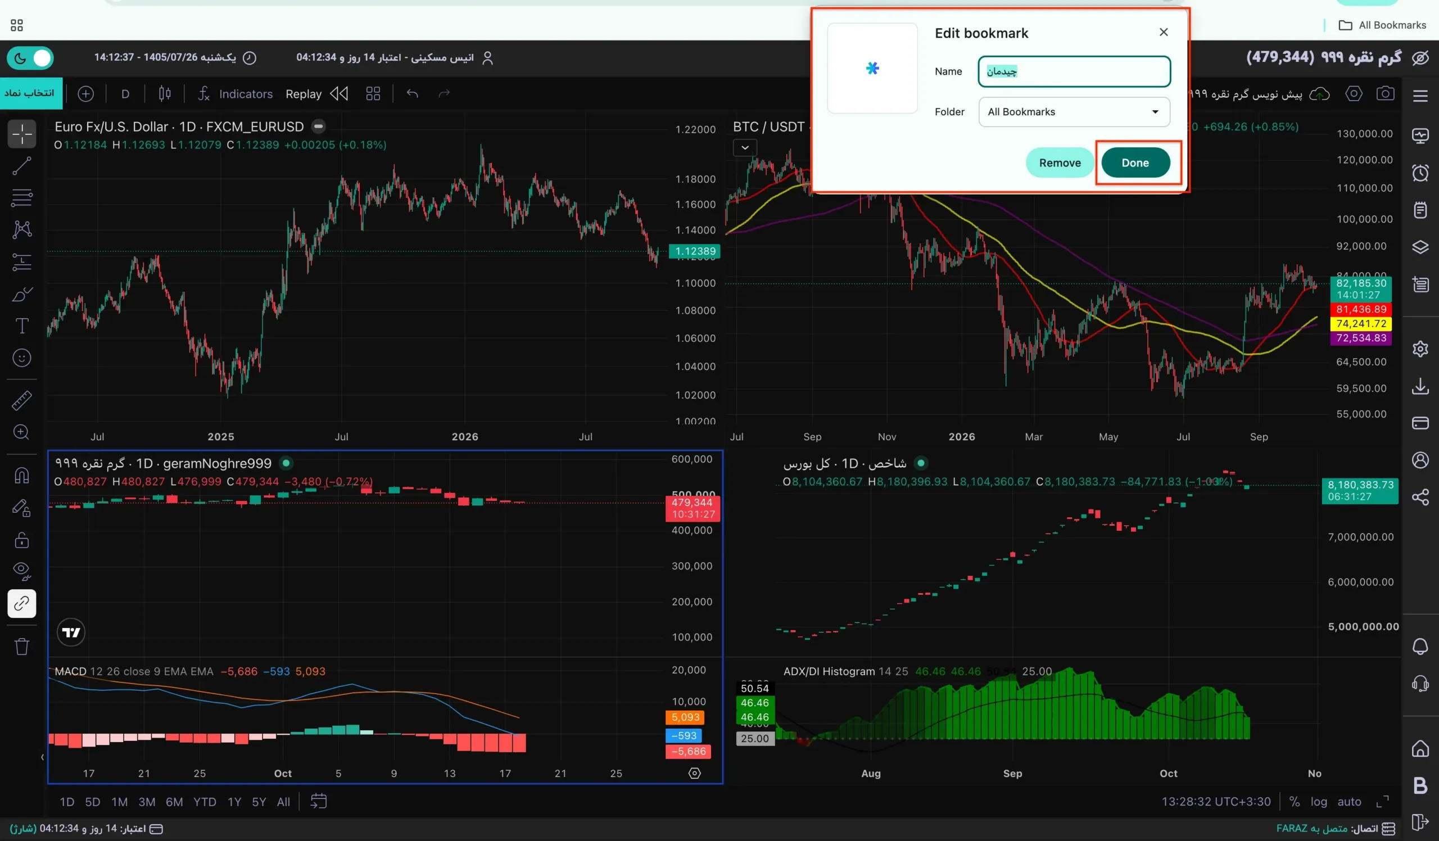Open the share icon in right sidebar
Image resolution: width=1439 pixels, height=841 pixels.
tap(1420, 498)
